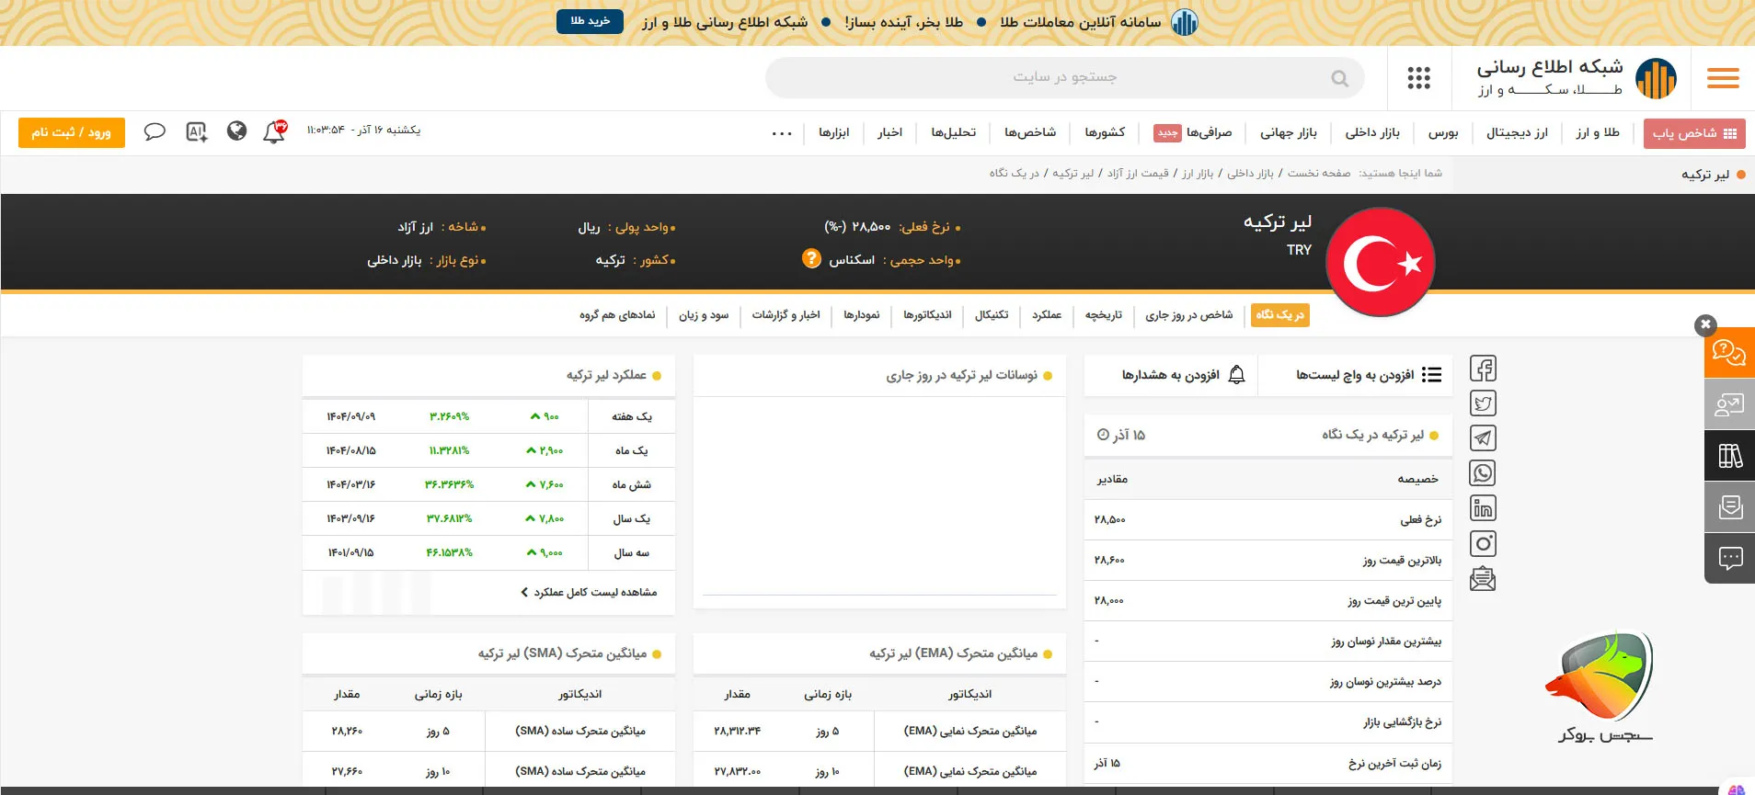
Task: Select the نمودارها tab
Action: click(862, 315)
